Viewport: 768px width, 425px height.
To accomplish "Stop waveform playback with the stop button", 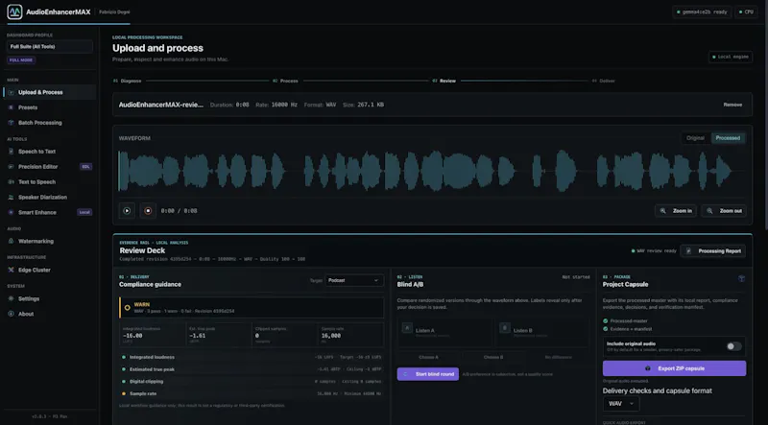I will [x=148, y=210].
